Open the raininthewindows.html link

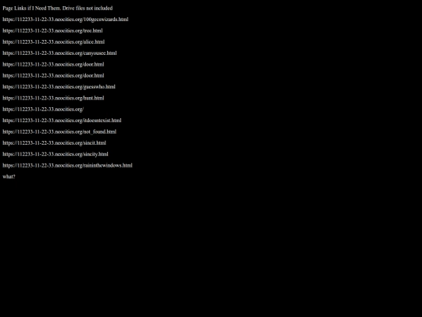coord(67,165)
